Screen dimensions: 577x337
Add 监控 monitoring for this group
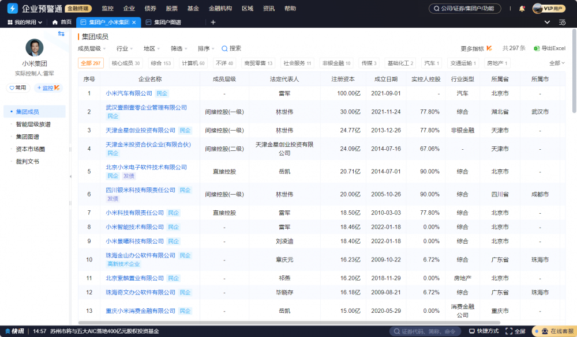coord(48,88)
